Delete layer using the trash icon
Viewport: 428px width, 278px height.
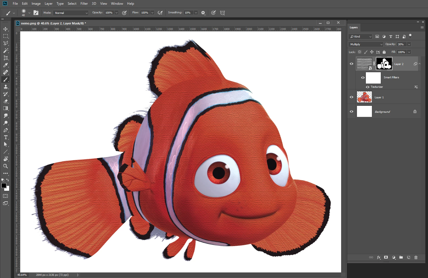coord(416,257)
